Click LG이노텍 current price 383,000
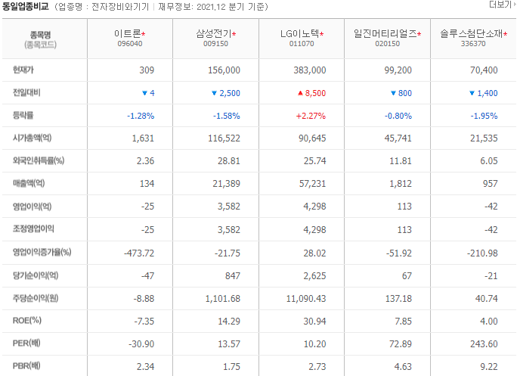 [x=310, y=70]
